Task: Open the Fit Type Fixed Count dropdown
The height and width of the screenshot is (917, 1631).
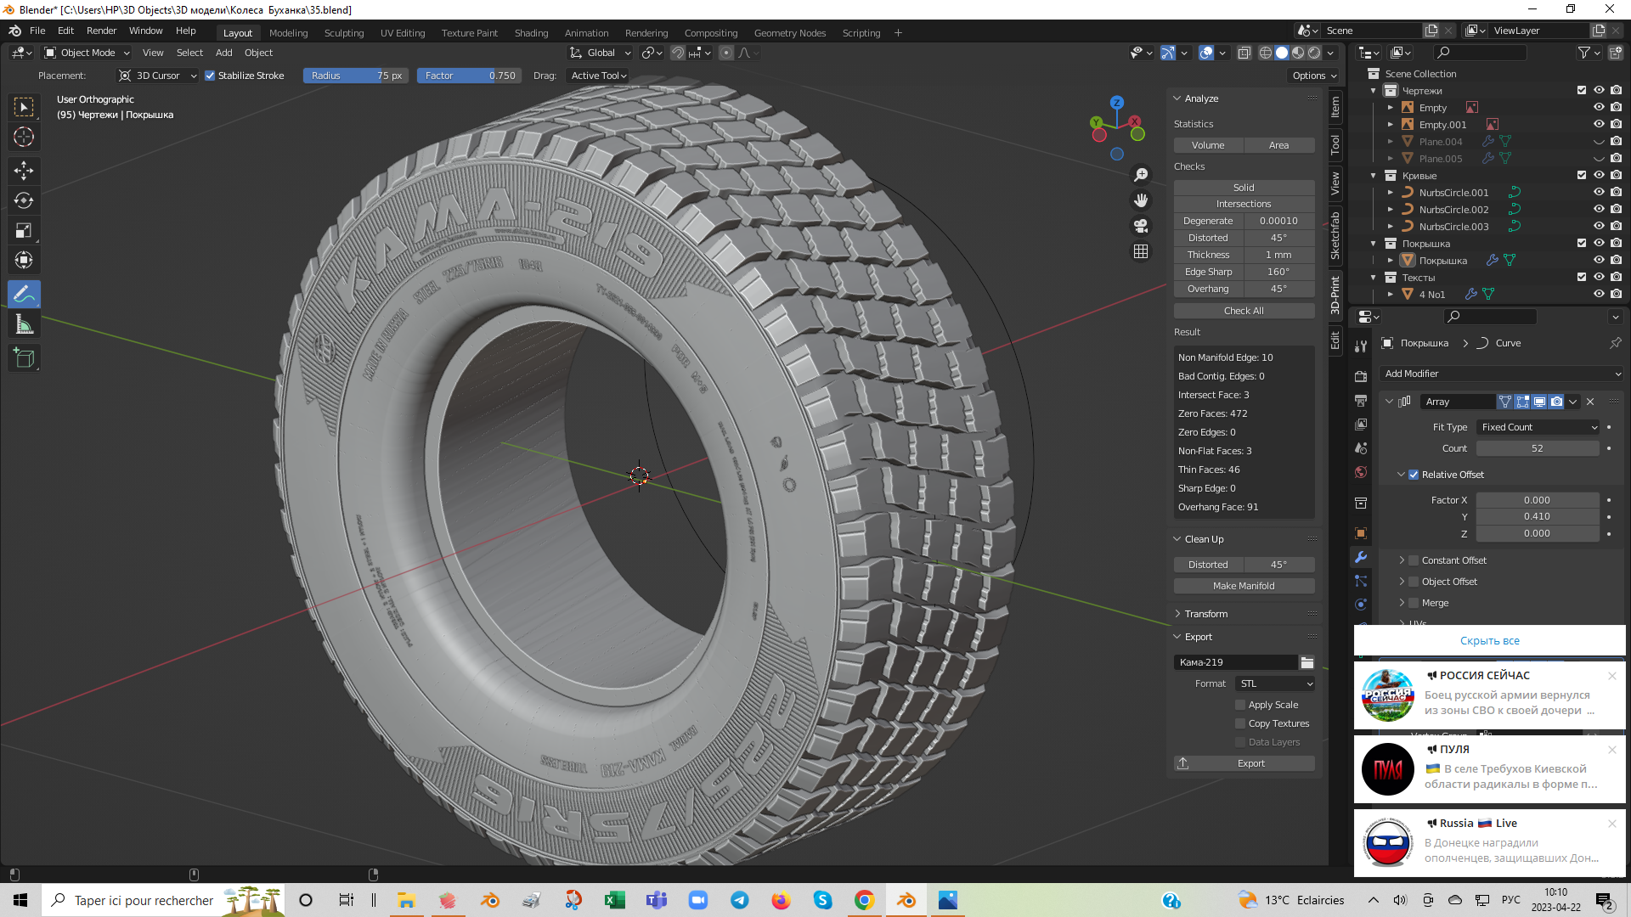Action: 1538,427
